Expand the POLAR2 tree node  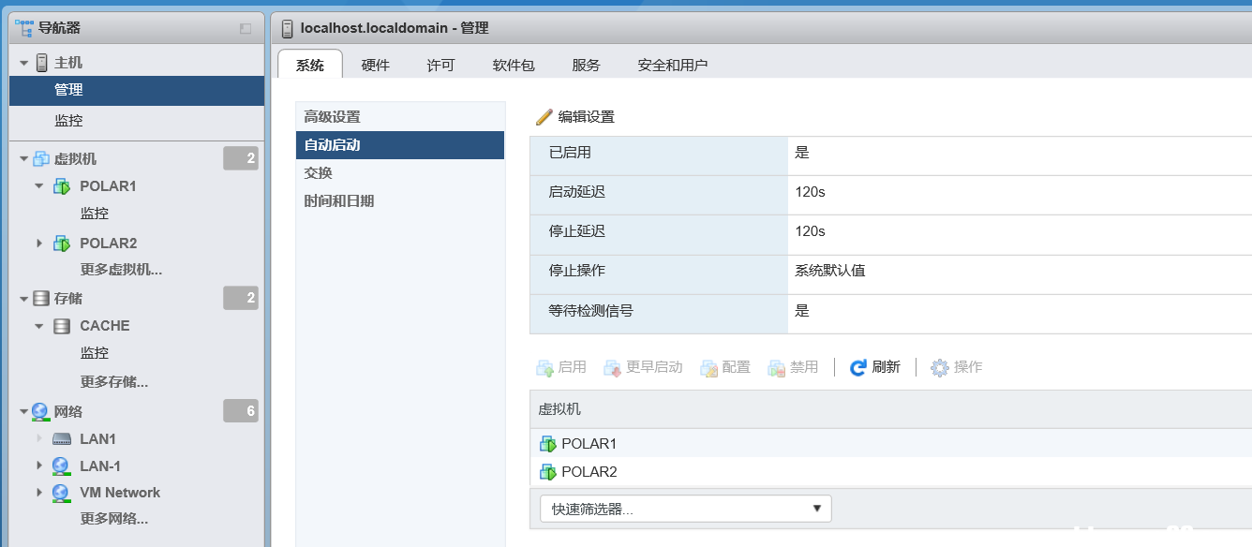click(39, 244)
